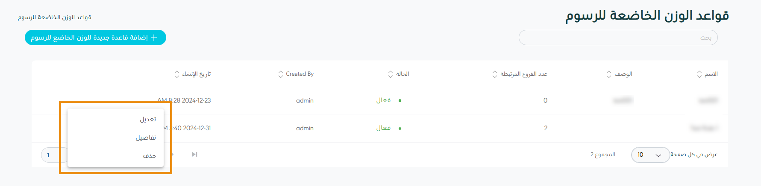Jump to last page arrow icon

(194, 154)
